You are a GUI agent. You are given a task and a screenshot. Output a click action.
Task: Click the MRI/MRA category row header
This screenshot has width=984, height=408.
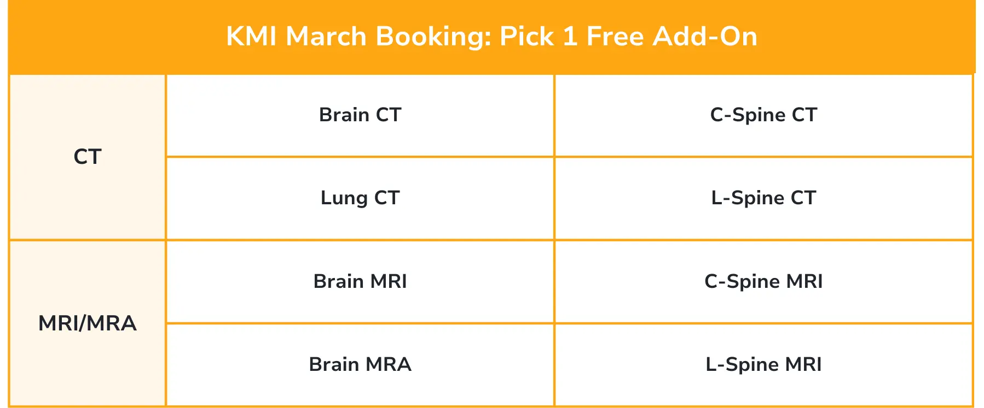pyautogui.click(x=88, y=323)
